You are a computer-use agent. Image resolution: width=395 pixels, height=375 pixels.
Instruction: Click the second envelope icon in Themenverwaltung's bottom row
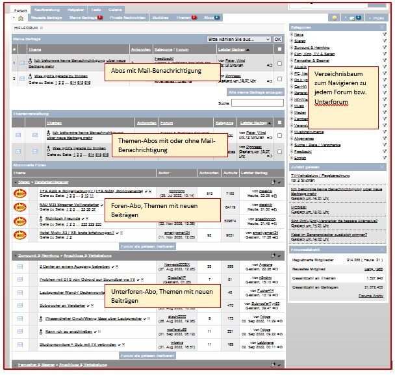tap(35, 151)
